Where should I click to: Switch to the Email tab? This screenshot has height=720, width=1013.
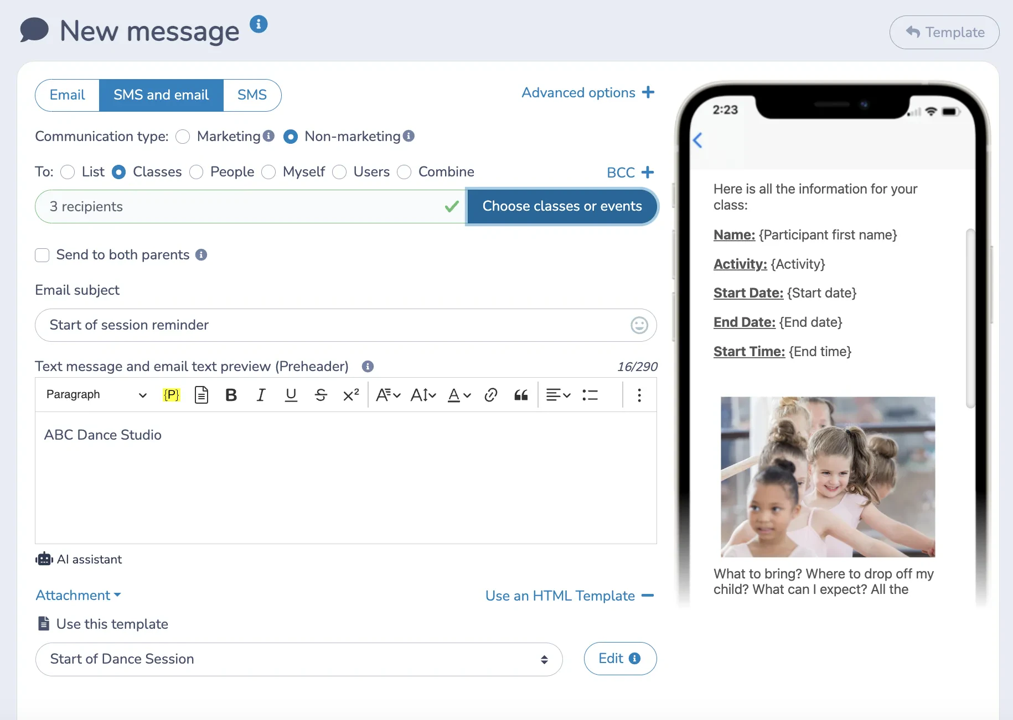click(68, 95)
